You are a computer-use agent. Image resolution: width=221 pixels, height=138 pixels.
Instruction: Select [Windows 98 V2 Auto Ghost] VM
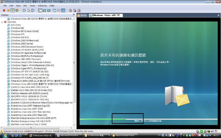click(25, 31)
